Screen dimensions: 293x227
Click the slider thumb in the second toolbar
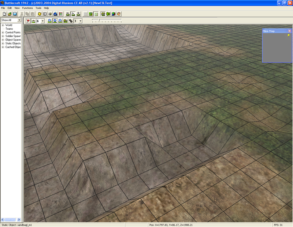99,20
